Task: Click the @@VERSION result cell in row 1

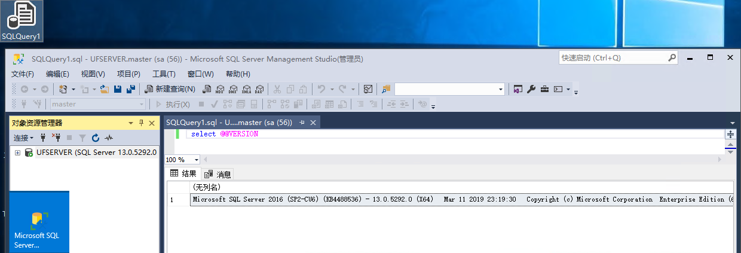Action: tap(461, 200)
